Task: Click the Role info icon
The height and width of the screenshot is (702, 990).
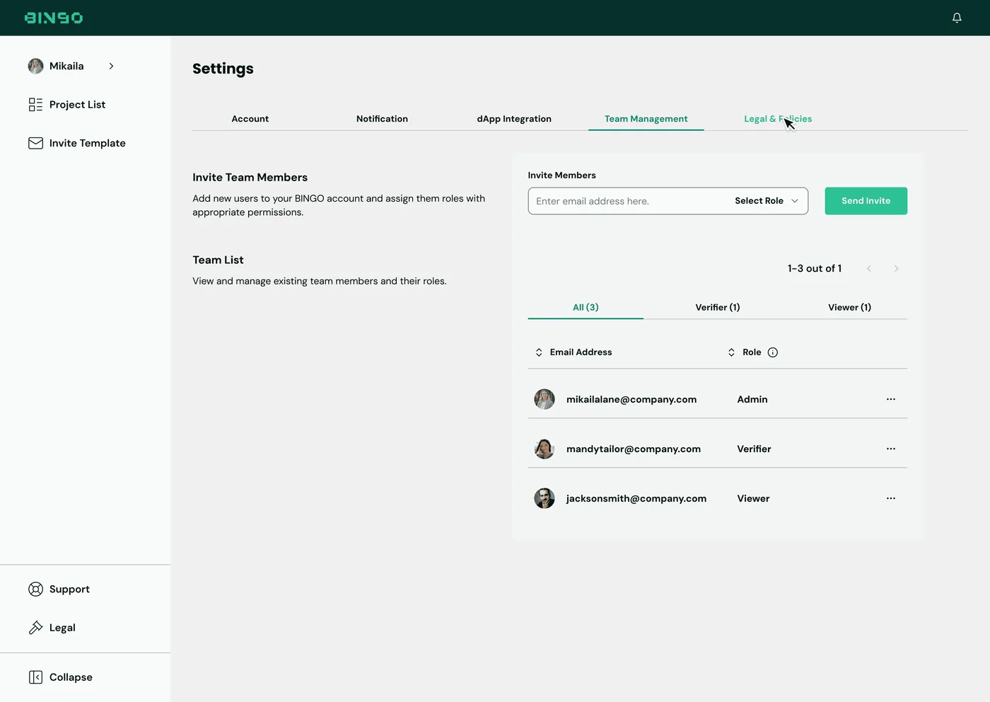Action: (x=773, y=352)
